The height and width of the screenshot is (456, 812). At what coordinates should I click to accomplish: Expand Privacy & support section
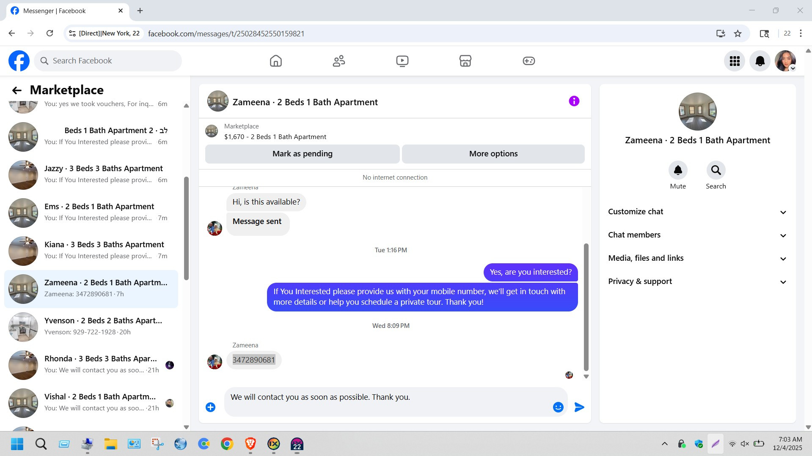[x=697, y=281]
